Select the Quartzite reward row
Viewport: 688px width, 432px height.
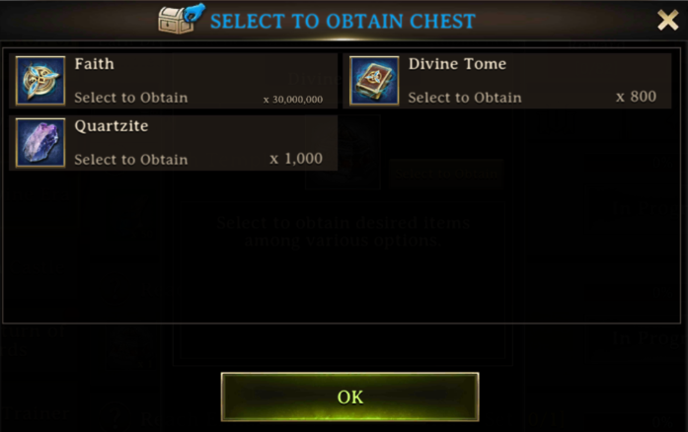[174, 143]
